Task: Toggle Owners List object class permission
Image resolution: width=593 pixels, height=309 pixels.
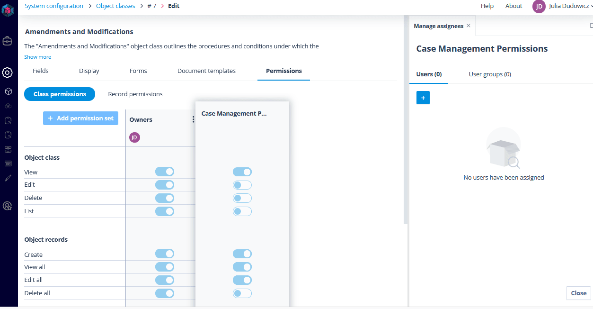Action: pos(165,211)
